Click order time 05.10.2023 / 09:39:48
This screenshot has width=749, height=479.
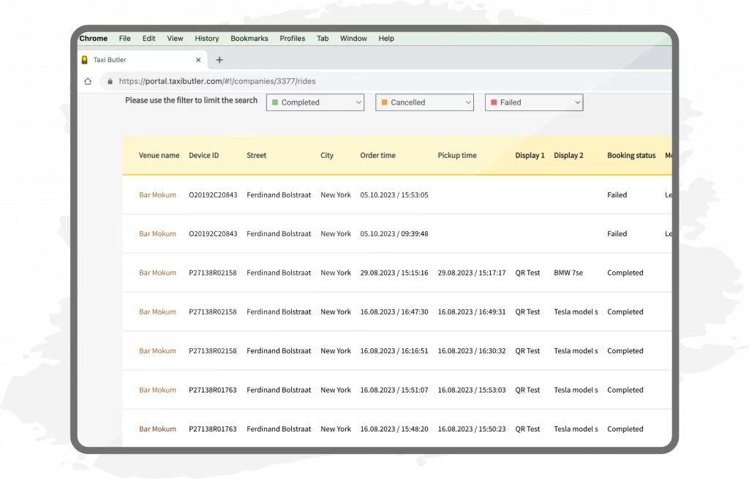[394, 233]
